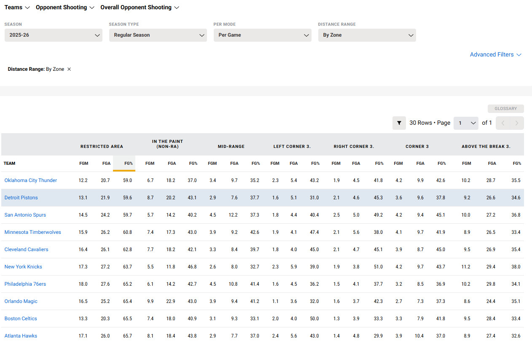
Task: Open the Teams dropdown menu
Action: point(17,8)
